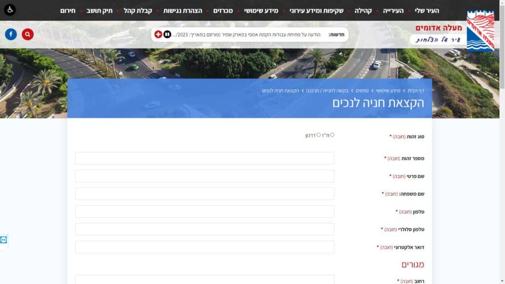
Task: Open the העיר שלי menu
Action: click(427, 11)
